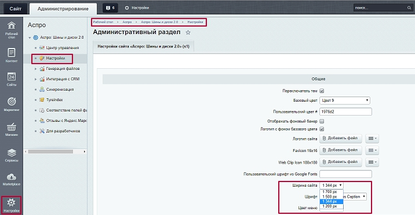
Task: Open the Marketplace cloud icon
Action: 12,177
